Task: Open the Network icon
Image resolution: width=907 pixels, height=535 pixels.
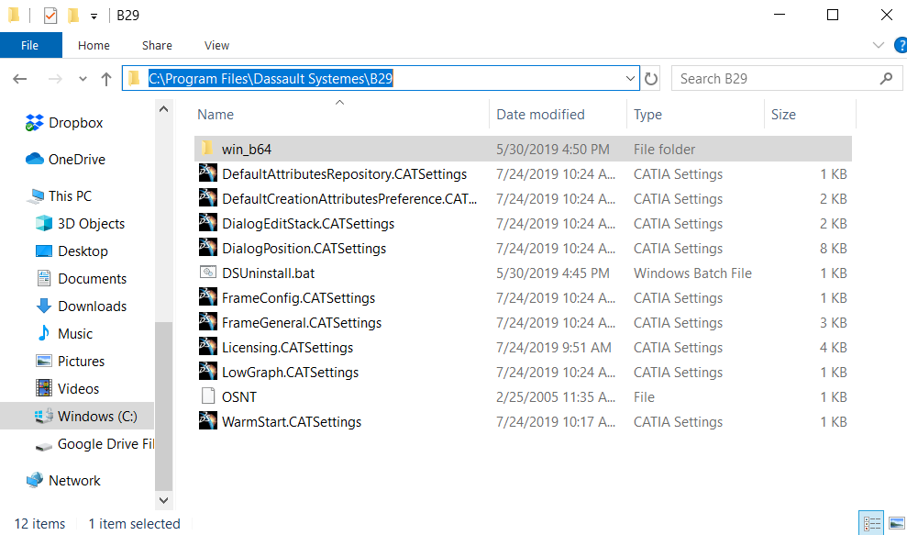Action: 35,480
